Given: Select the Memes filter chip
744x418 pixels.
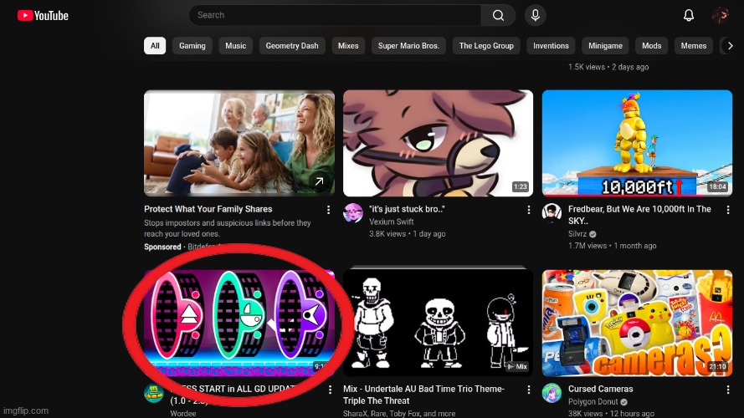Looking at the screenshot, I should tap(694, 46).
